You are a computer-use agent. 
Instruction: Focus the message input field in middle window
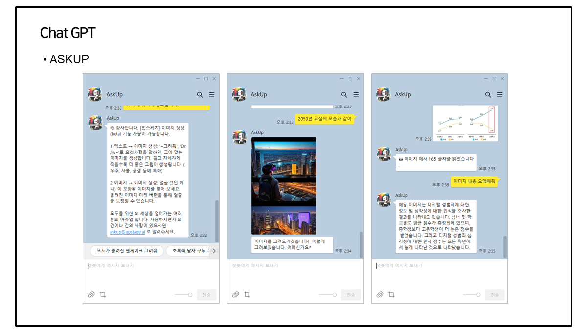coord(295,273)
